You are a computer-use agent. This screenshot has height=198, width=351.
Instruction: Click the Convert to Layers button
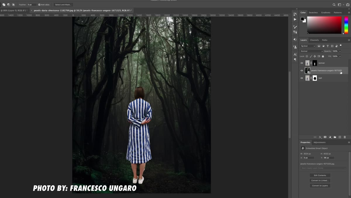point(320,186)
